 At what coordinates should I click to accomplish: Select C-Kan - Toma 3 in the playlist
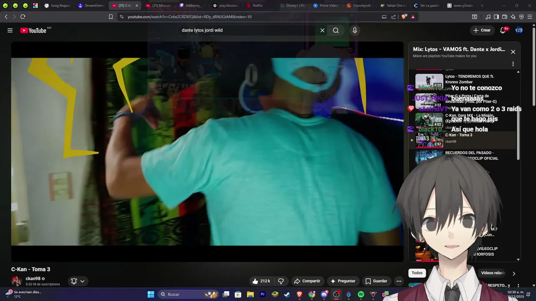coord(463,140)
